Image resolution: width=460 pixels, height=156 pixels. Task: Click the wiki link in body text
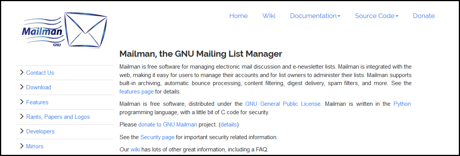click(135, 149)
